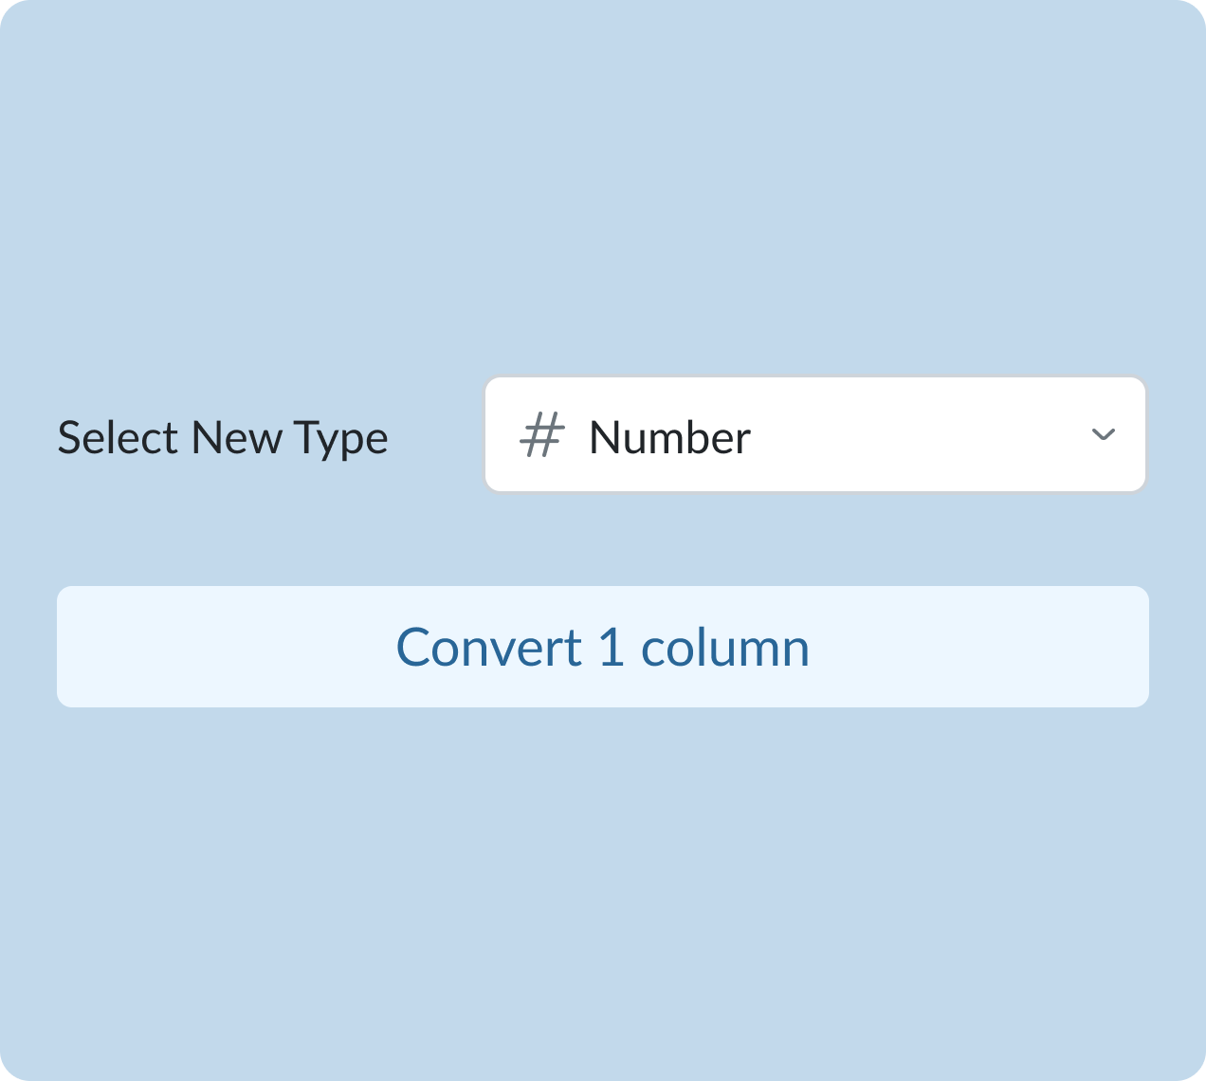This screenshot has width=1206, height=1081.
Task: Click the right edge of the Convert button
Action: tap(1130, 647)
